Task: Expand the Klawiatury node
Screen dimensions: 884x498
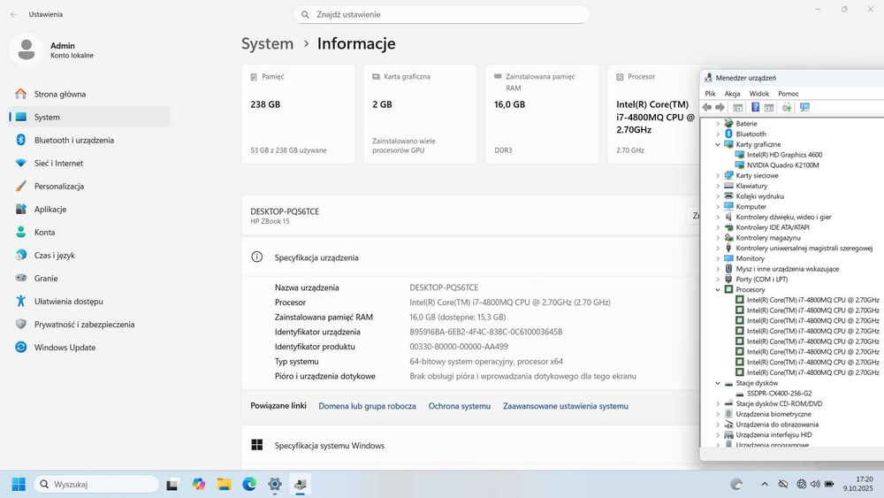Action: [718, 186]
